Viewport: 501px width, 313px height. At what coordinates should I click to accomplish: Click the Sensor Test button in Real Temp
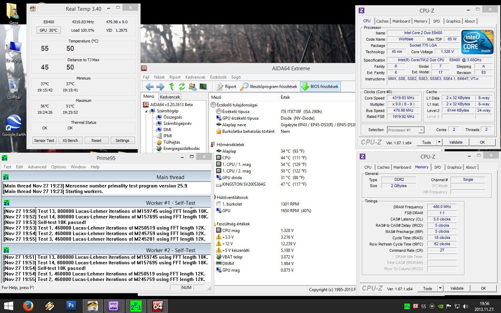coord(44,141)
